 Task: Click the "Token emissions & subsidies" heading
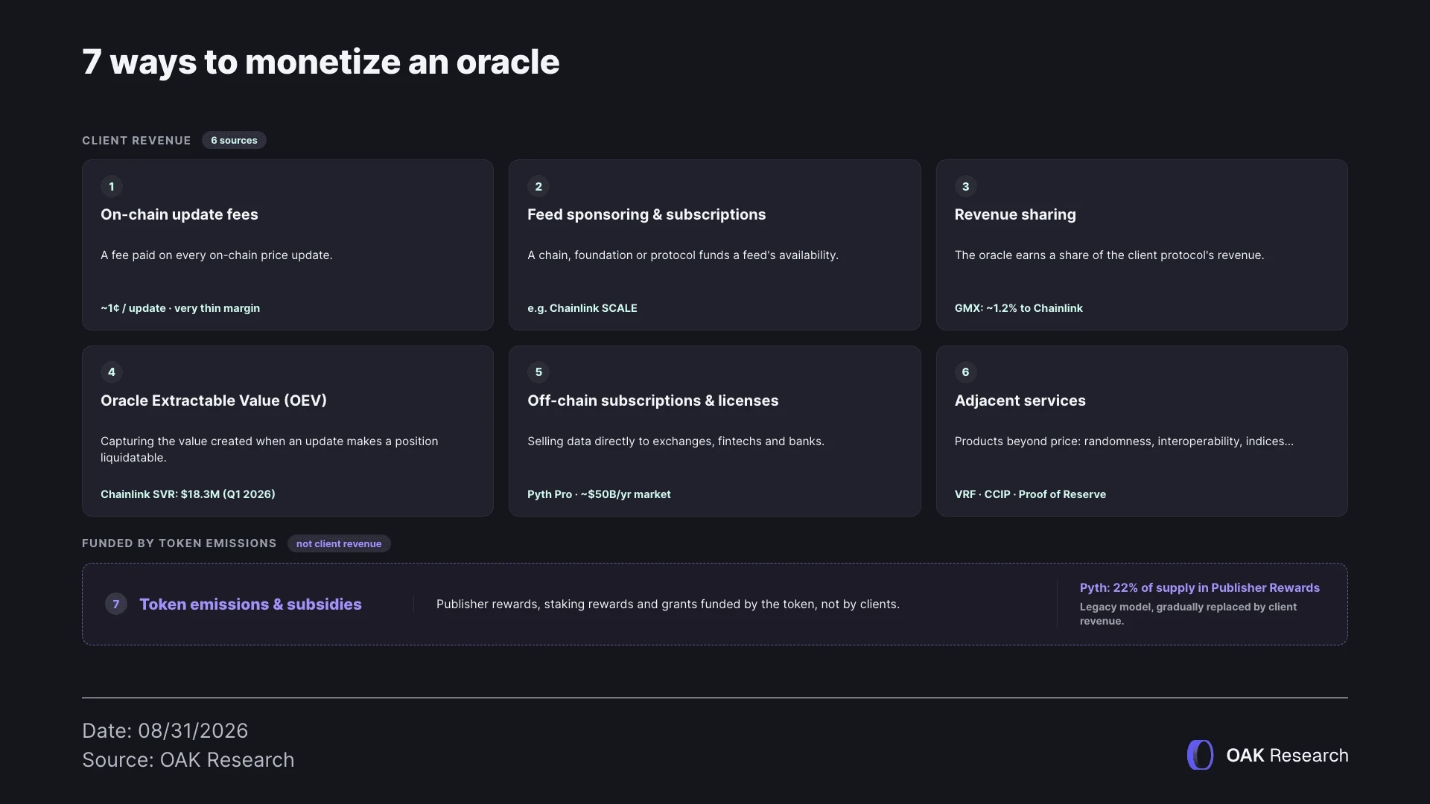tap(250, 604)
